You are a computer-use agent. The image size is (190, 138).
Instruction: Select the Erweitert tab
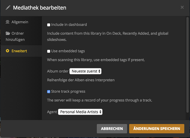19,51
